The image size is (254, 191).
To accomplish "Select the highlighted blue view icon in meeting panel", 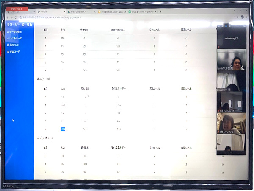I will tap(226, 26).
